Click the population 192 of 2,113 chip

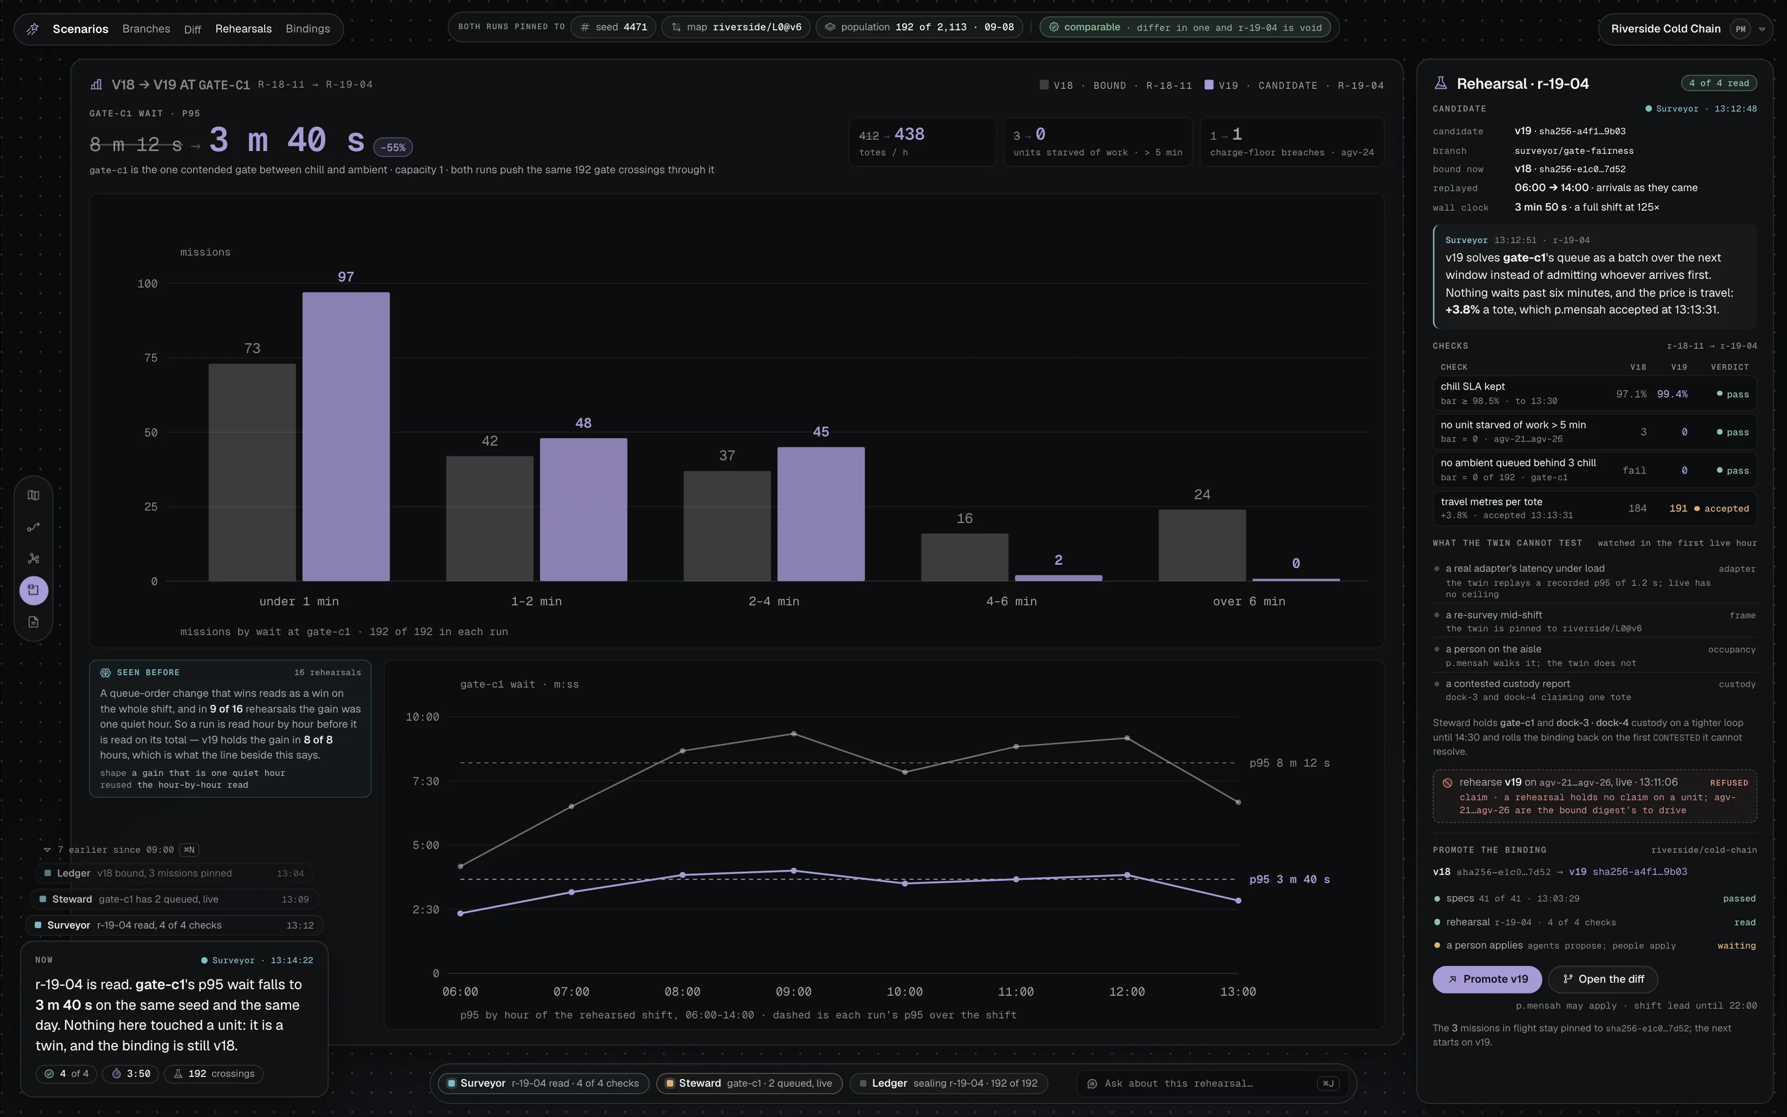[919, 27]
